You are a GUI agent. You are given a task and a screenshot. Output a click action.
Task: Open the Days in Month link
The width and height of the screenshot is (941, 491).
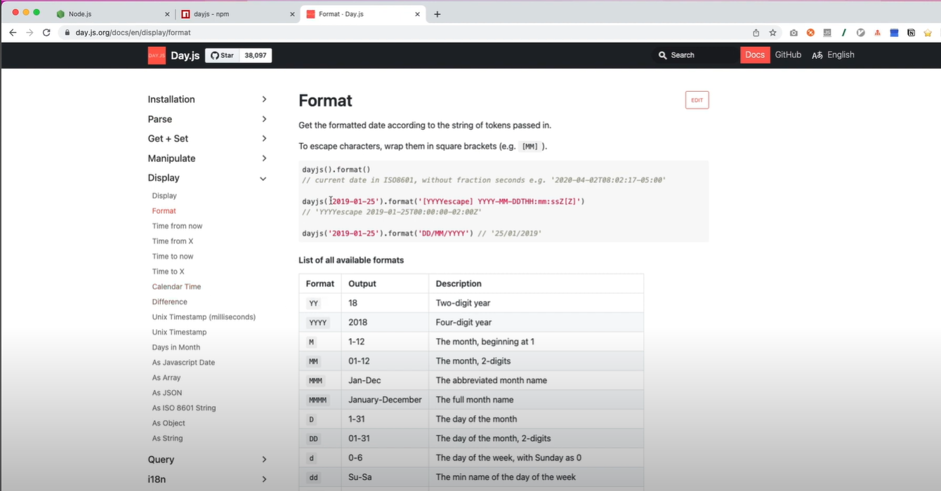pyautogui.click(x=176, y=347)
